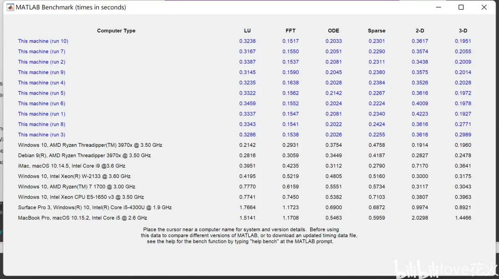Maximize the MATLAB Benchmark window
499x279 pixels.
click(x=461, y=7)
